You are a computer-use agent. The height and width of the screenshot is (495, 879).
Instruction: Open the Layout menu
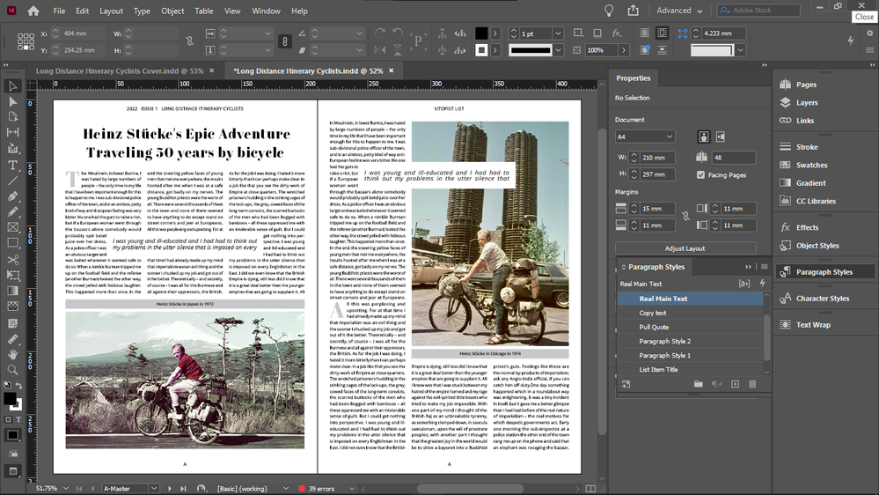111,11
